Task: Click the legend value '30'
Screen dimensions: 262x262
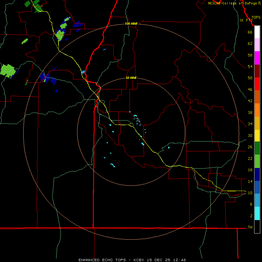Action: [x=250, y=135]
